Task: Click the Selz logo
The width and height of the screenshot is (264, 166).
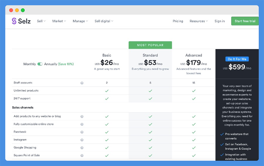Action: (x=21, y=21)
